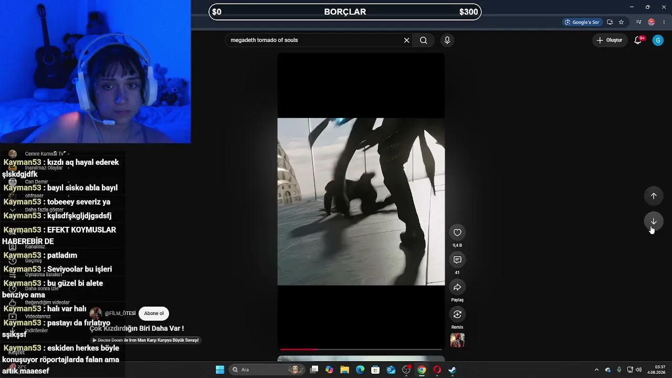
Task: Open the Oluştur create menu
Action: [x=610, y=40]
